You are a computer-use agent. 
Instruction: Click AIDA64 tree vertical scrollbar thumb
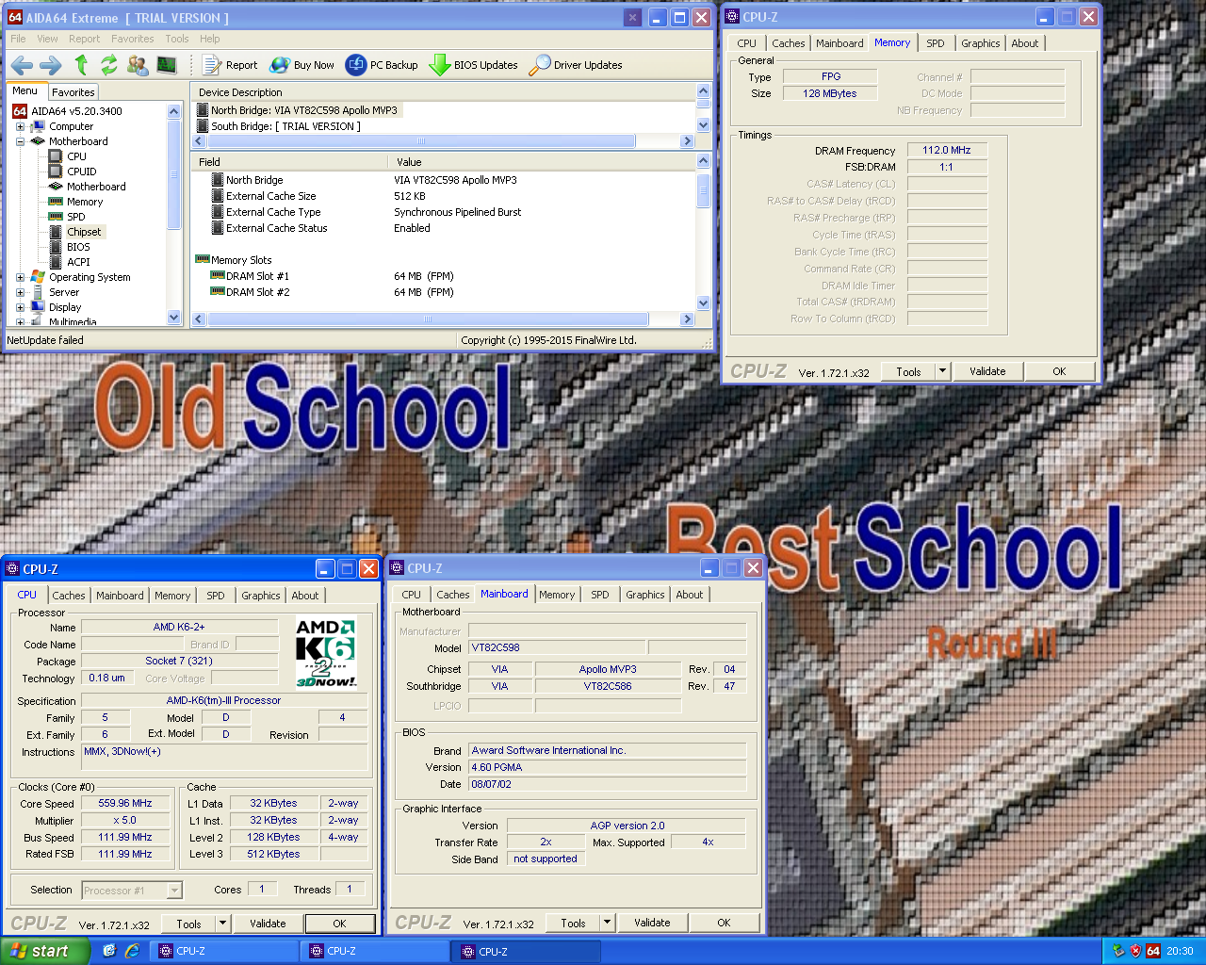tap(173, 173)
